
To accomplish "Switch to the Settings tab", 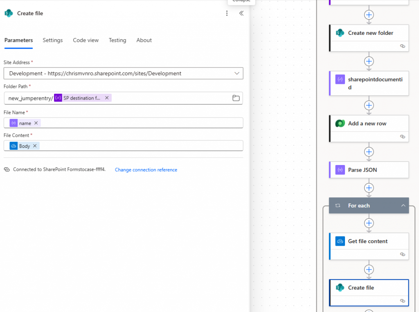I will (53, 40).
